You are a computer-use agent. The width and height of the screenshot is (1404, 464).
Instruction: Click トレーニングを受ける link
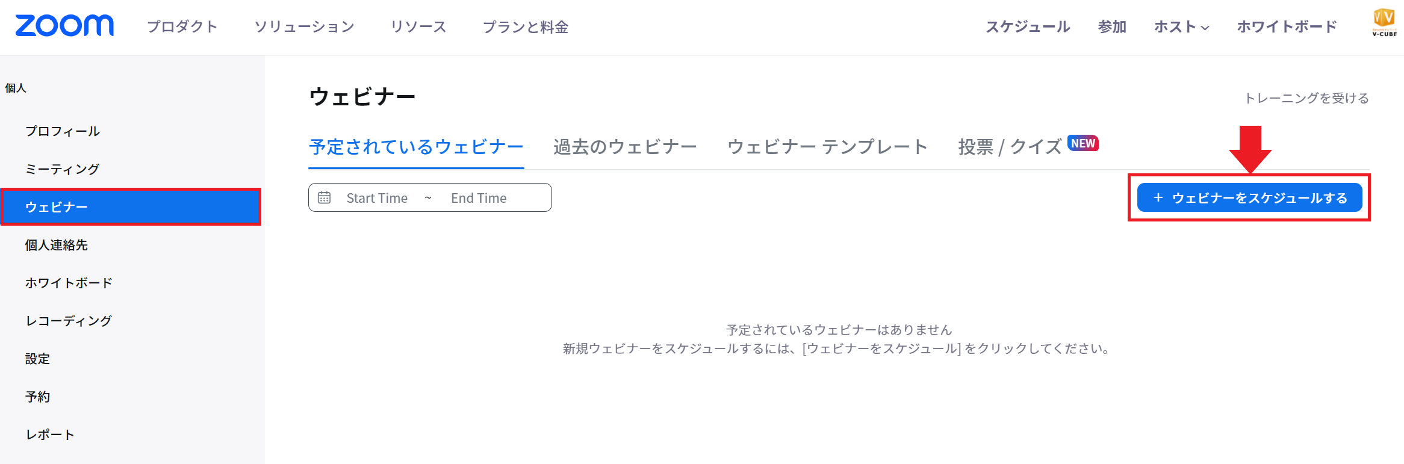pyautogui.click(x=1306, y=98)
